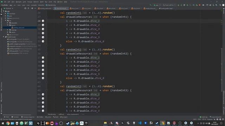Open the Windows notification center icon
The width and height of the screenshot is (225, 126).
[x=221, y=123]
